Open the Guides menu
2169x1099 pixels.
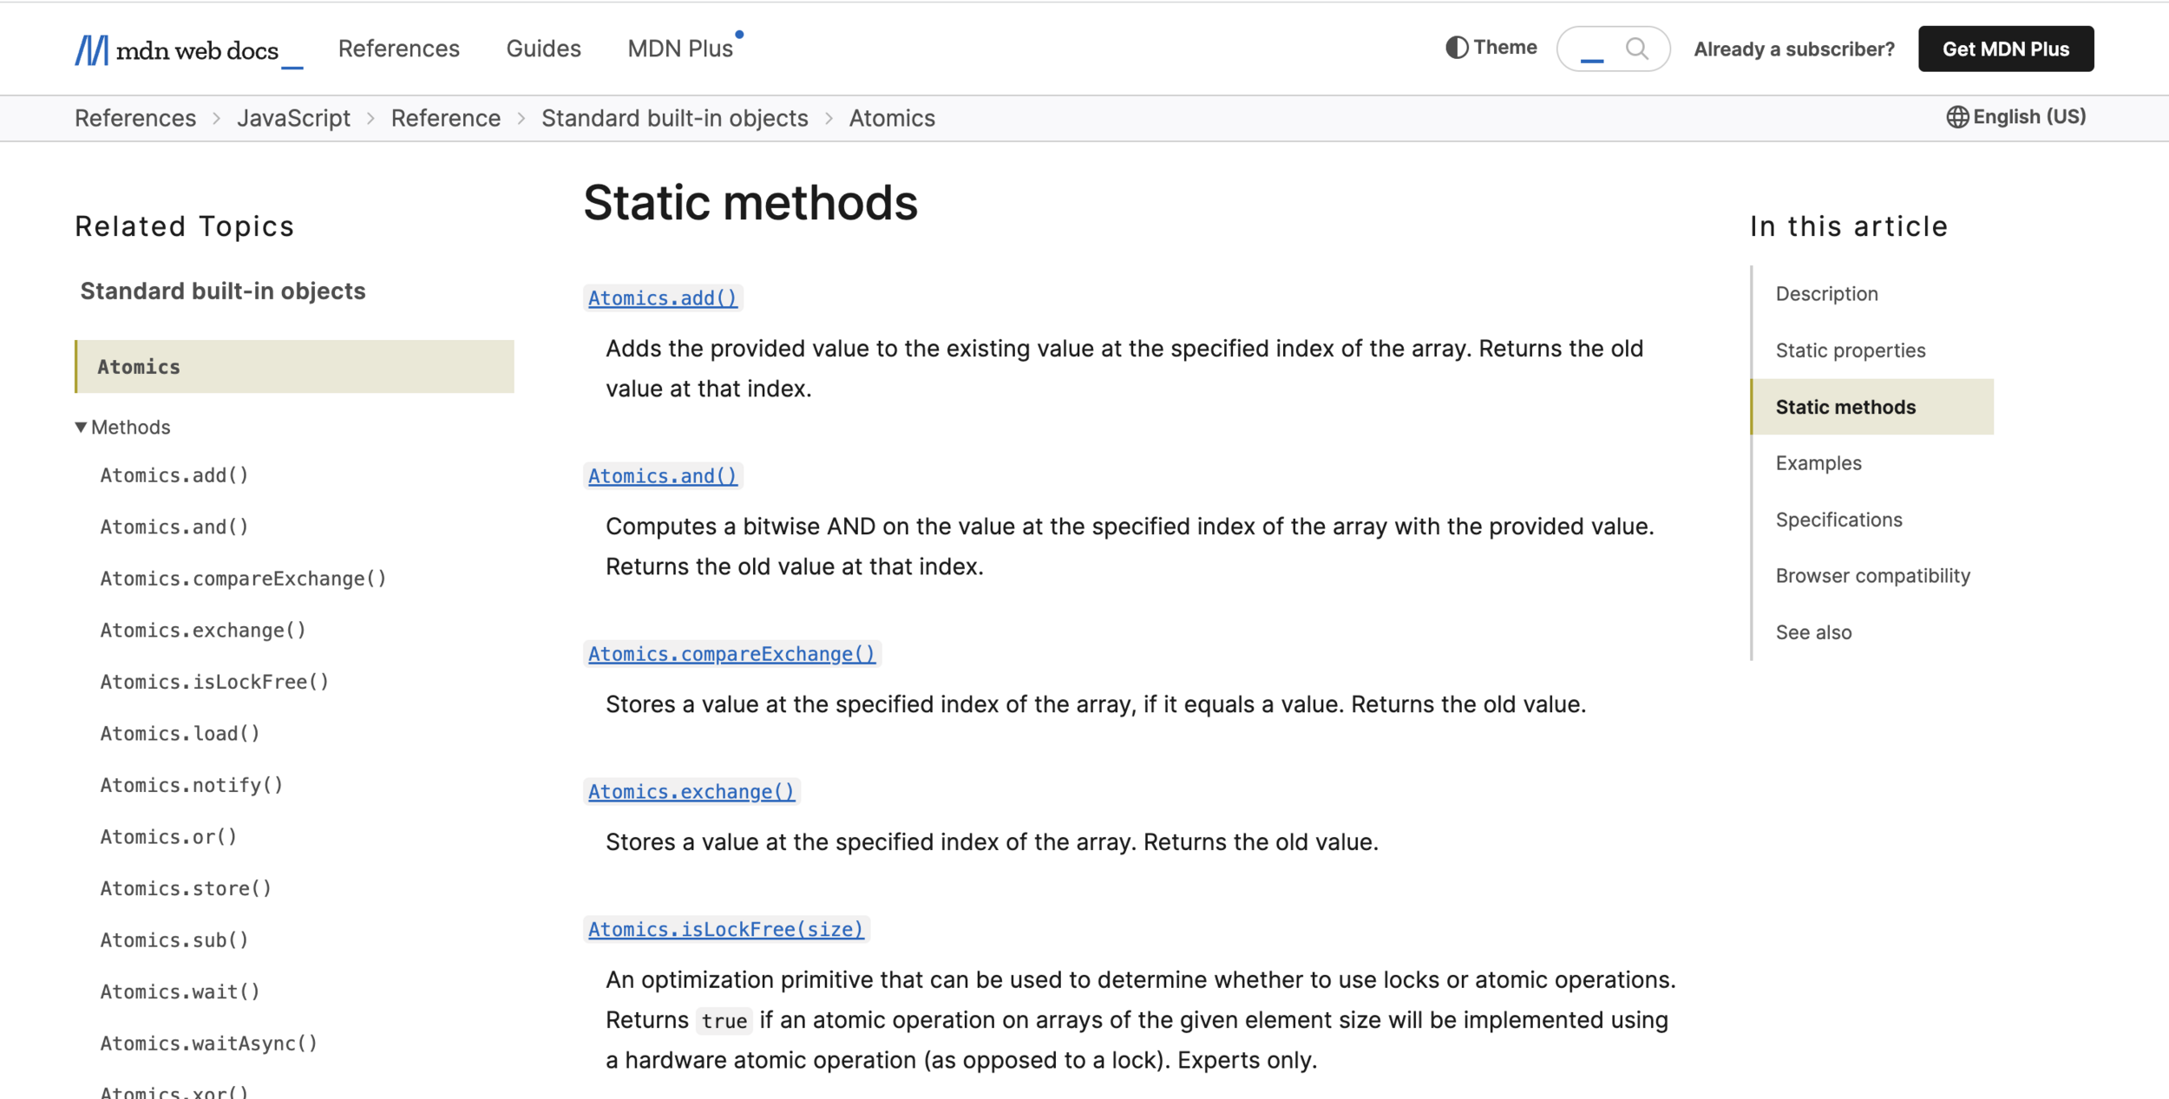click(543, 49)
